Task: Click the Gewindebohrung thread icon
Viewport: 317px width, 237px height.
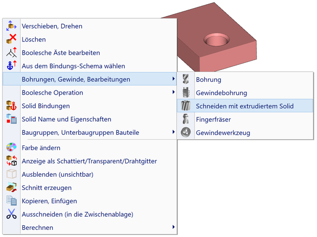Action: pyautogui.click(x=186, y=93)
